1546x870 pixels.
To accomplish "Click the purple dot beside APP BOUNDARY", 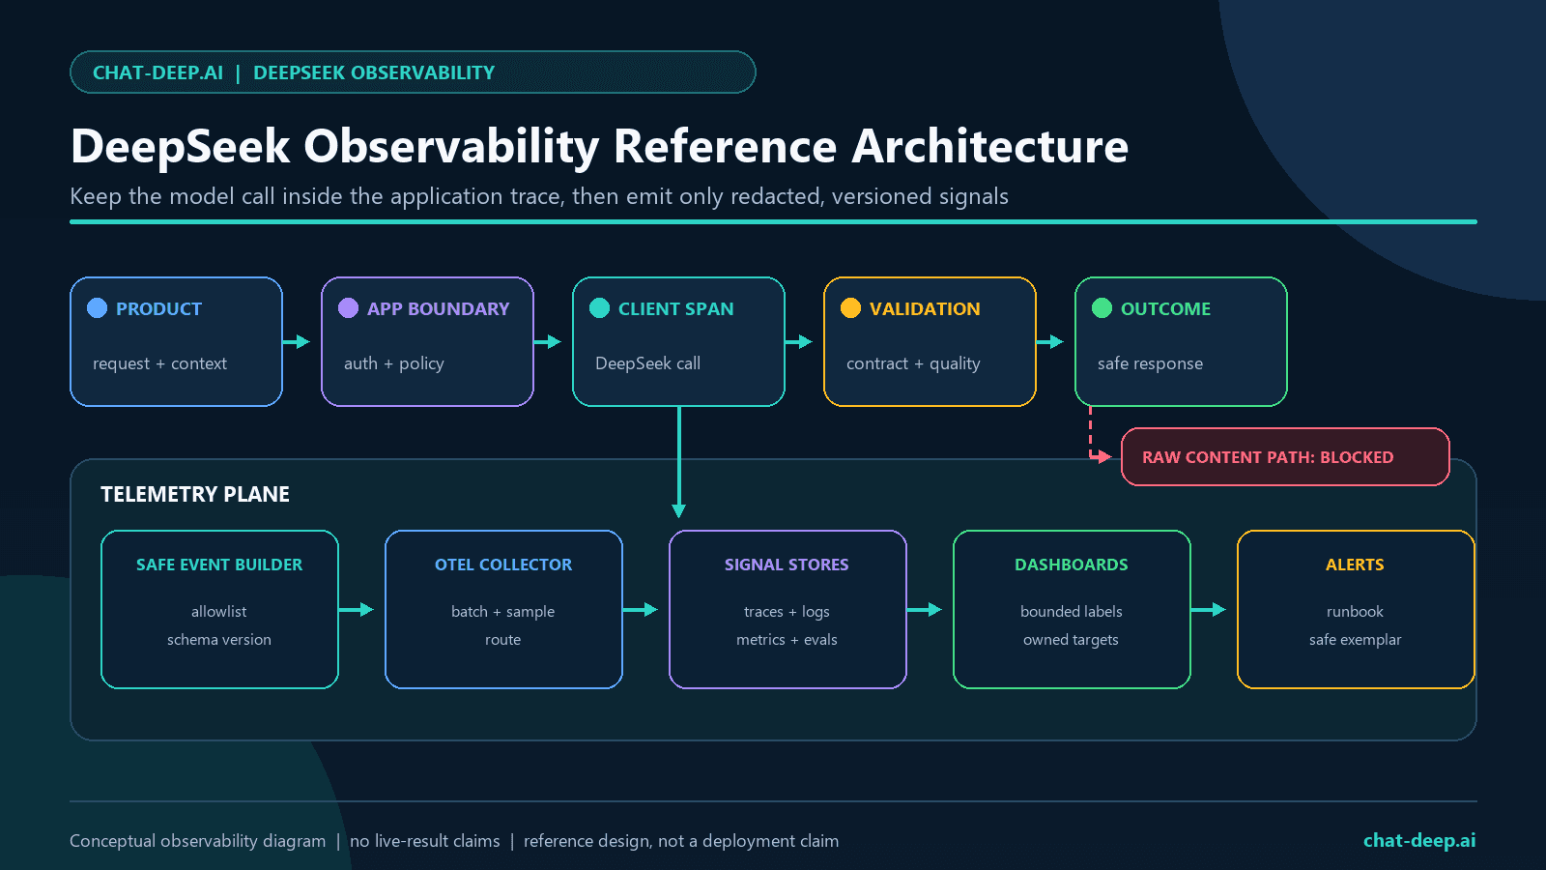I will pos(348,307).
